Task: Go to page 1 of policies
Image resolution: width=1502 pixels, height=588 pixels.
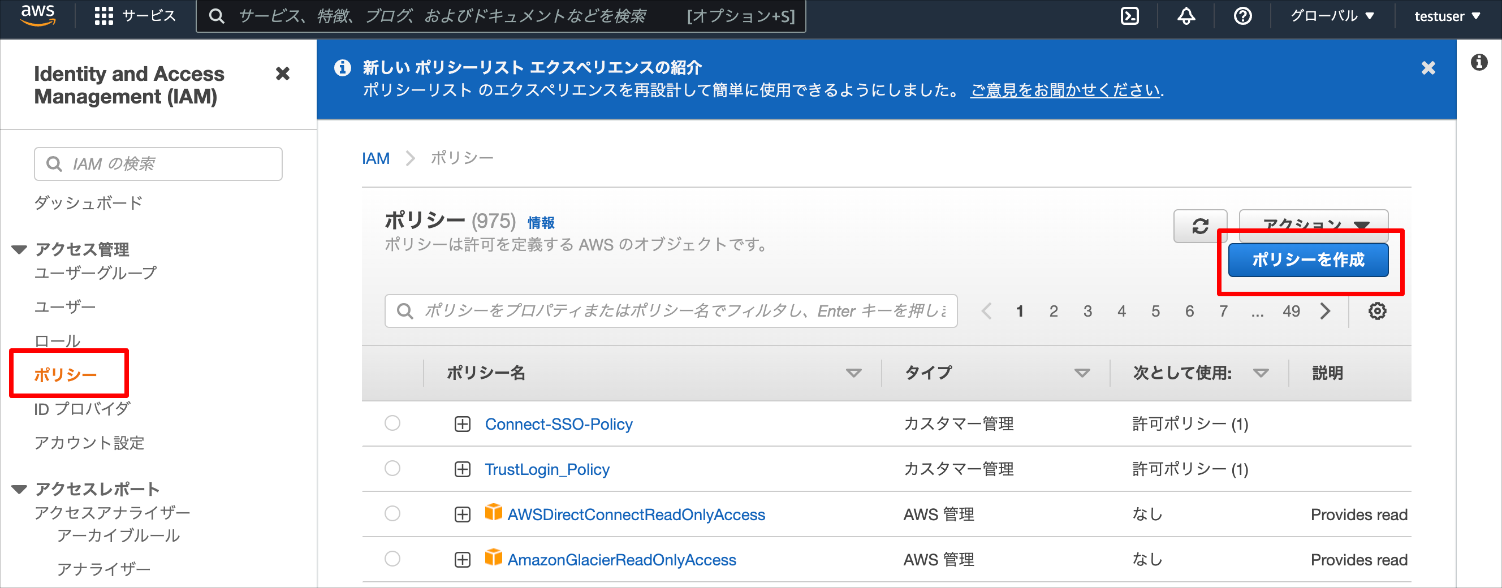Action: [1020, 311]
